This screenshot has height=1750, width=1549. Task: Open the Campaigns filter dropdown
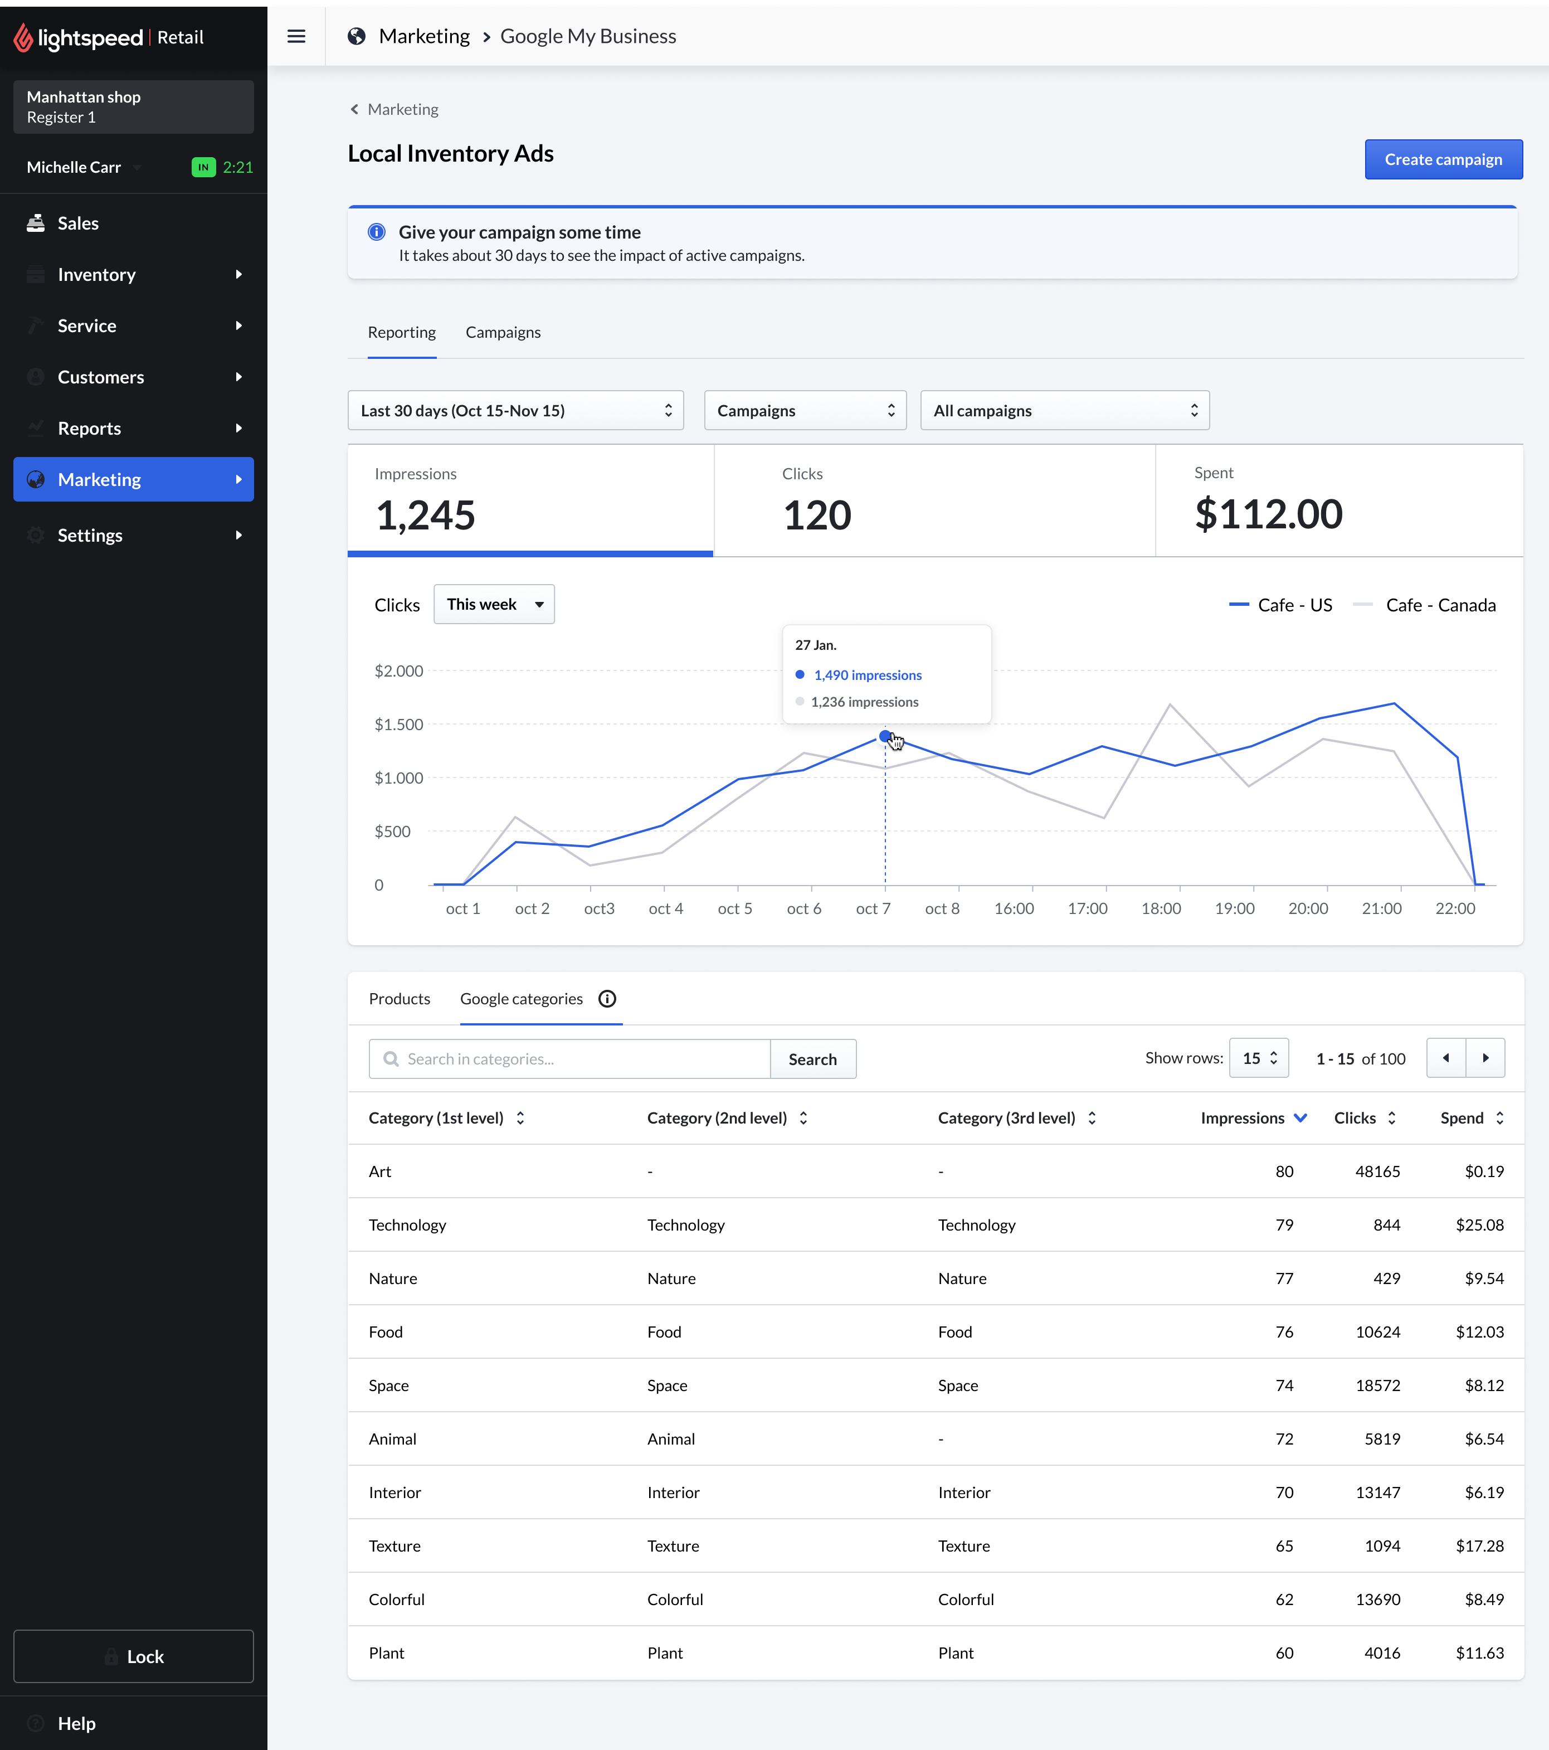[x=805, y=411]
